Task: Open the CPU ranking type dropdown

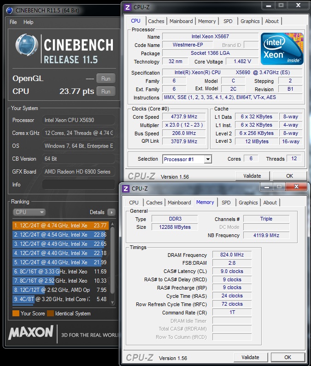Action: coord(29,212)
